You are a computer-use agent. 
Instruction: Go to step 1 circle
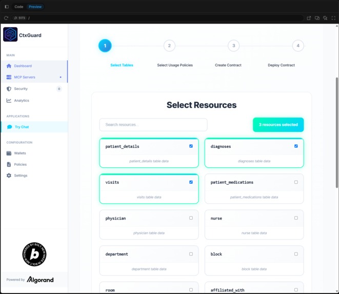(x=105, y=46)
